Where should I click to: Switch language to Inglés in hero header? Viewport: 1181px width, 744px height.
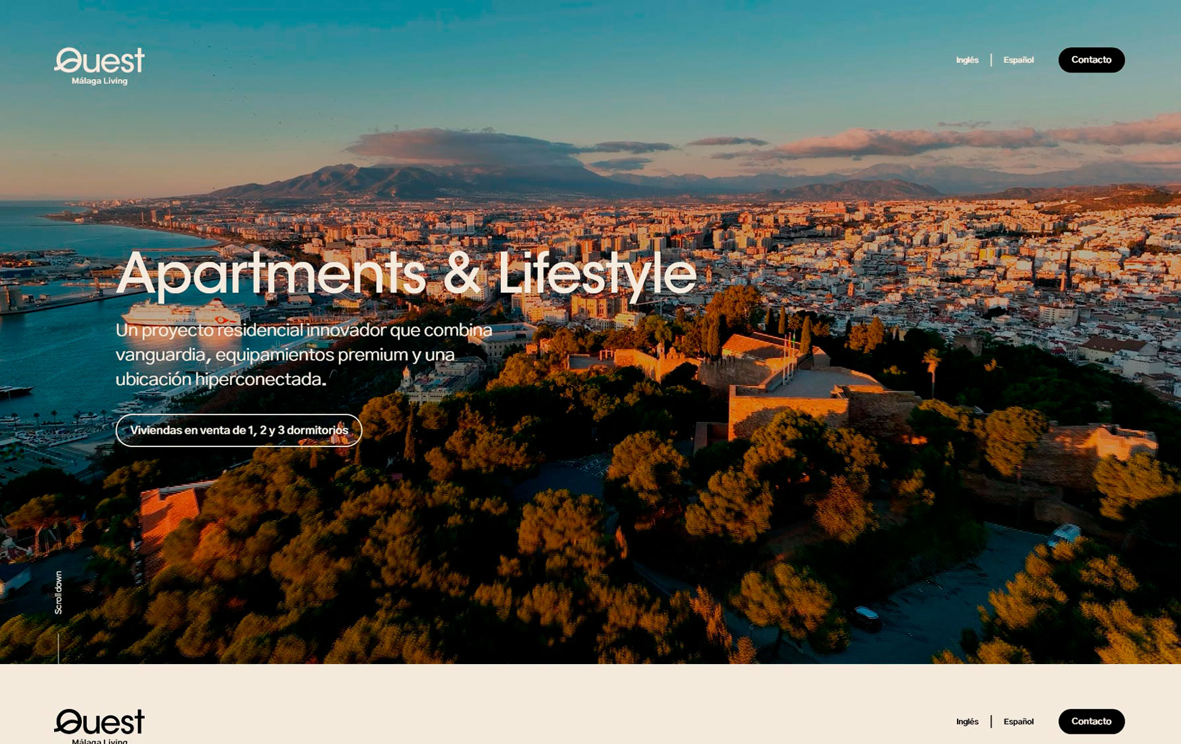967,60
